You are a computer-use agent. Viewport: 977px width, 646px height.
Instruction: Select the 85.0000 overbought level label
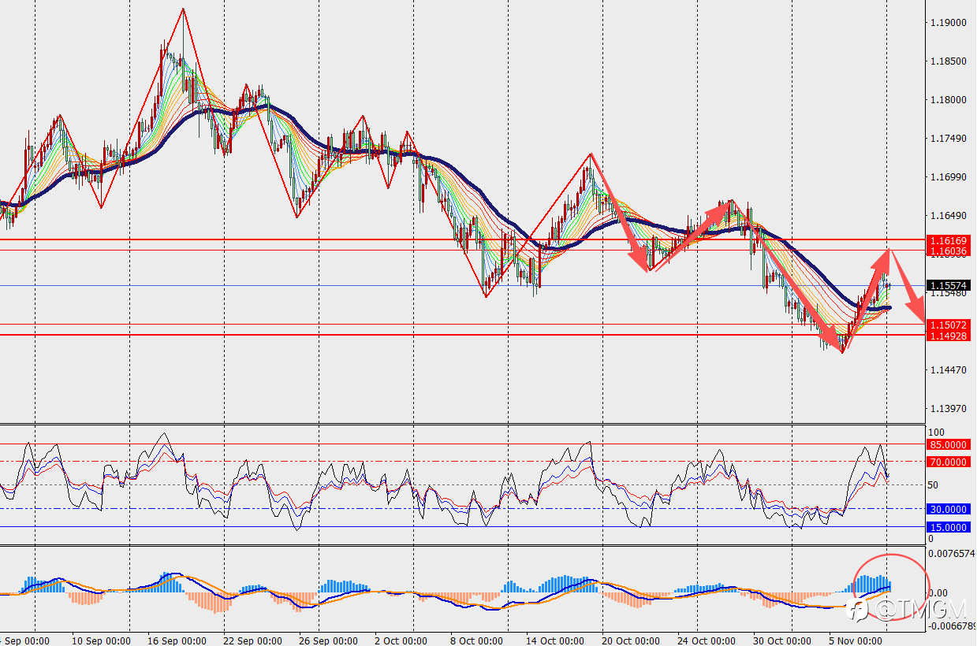point(949,444)
